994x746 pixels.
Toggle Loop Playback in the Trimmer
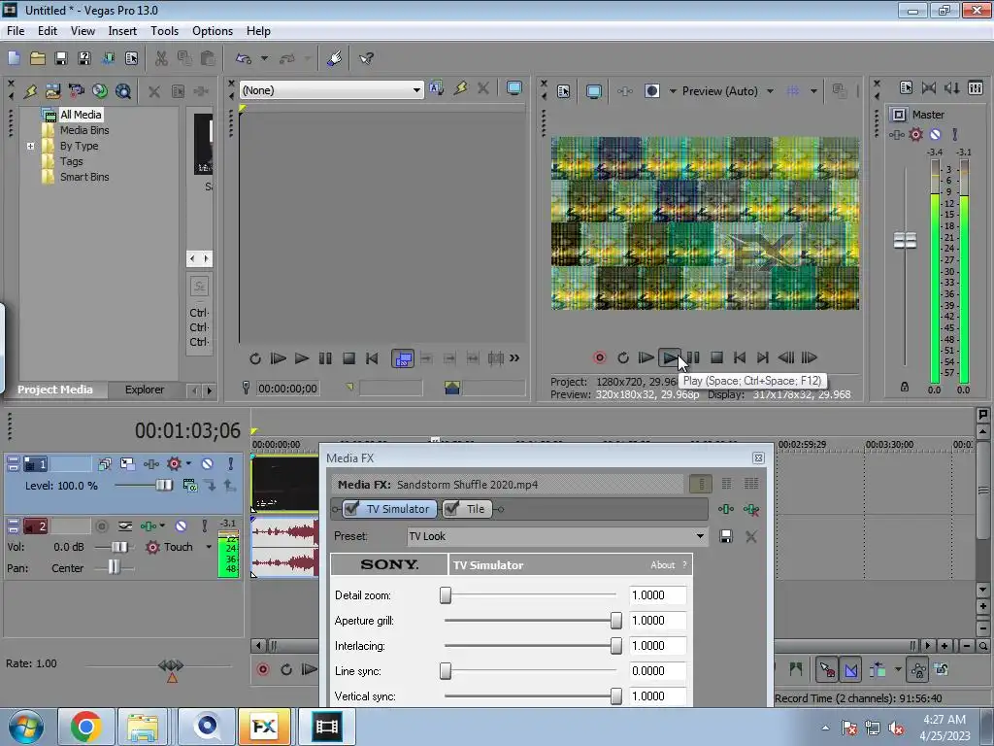click(255, 358)
